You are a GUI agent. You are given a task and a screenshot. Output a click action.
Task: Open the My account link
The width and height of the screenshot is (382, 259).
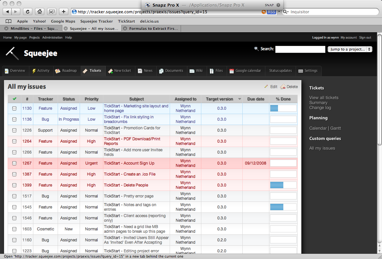pos(348,38)
